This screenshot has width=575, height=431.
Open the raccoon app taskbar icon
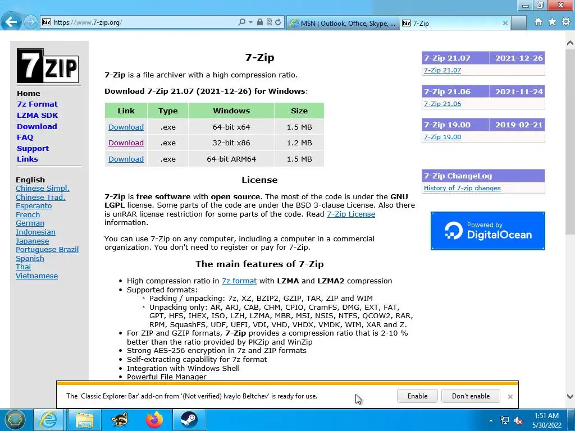point(120,420)
